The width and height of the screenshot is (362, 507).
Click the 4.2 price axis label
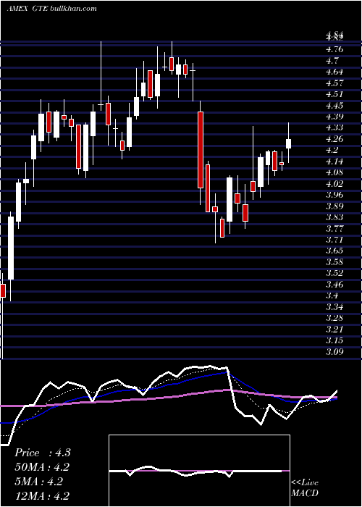pos(333,150)
